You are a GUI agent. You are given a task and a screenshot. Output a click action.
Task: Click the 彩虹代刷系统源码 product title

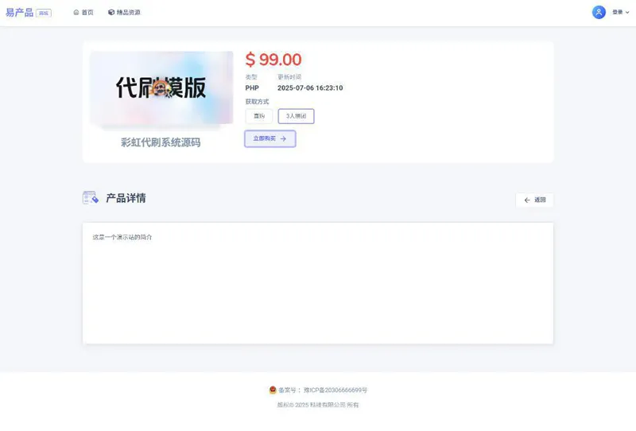(x=161, y=142)
